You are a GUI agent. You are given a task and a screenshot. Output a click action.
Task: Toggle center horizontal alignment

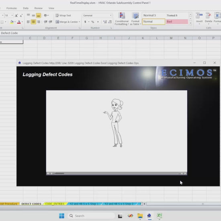[x=33, y=22]
